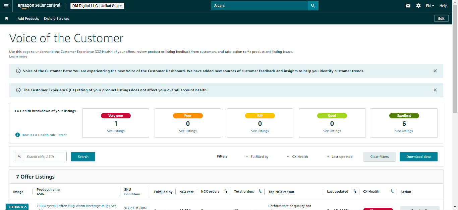458x210 pixels.
Task: Click the orange Poor badge
Action: click(x=188, y=116)
